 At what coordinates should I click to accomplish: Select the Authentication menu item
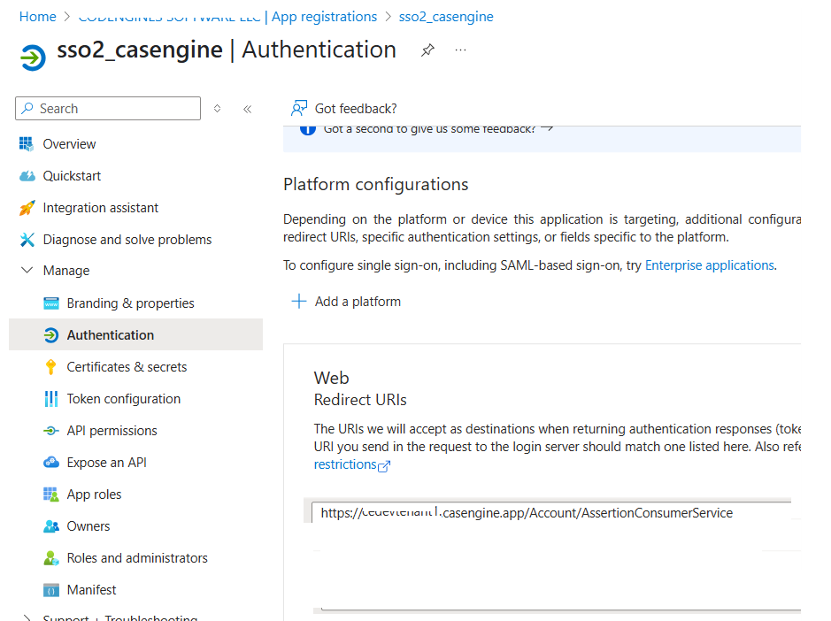(x=135, y=335)
